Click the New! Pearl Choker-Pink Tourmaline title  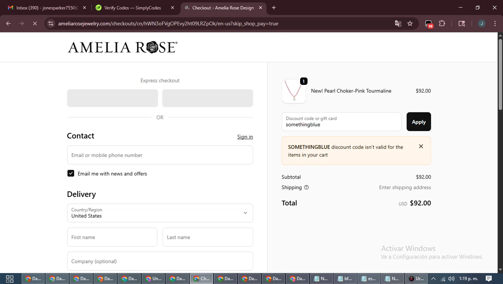pyautogui.click(x=351, y=91)
